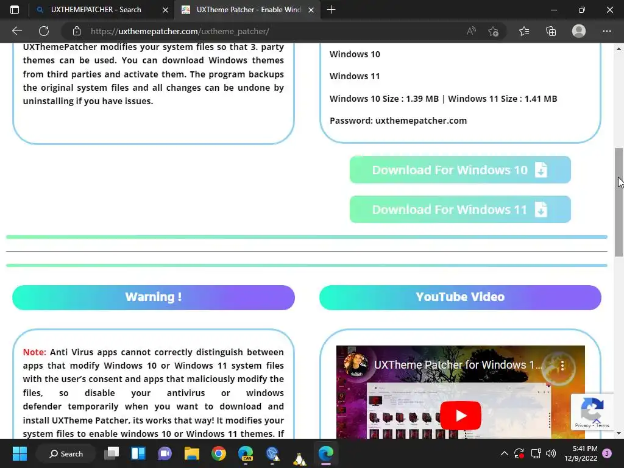Viewport: 624px width, 468px height.
Task: Click Download For Windows 11 button
Action: tap(460, 210)
